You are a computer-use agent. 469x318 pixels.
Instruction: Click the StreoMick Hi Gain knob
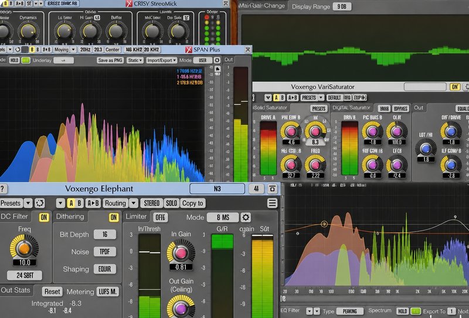tap(90, 32)
